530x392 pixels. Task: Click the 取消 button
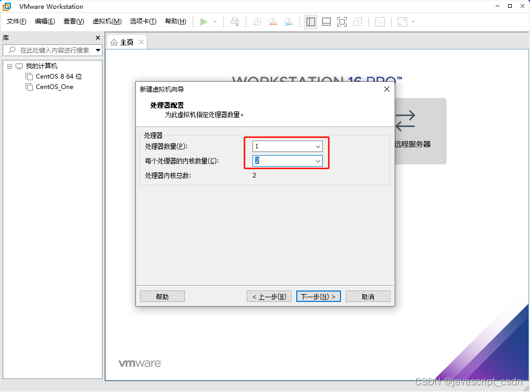pyautogui.click(x=368, y=296)
